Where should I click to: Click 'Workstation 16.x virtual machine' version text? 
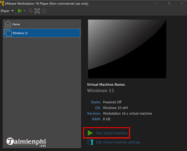[127, 113]
